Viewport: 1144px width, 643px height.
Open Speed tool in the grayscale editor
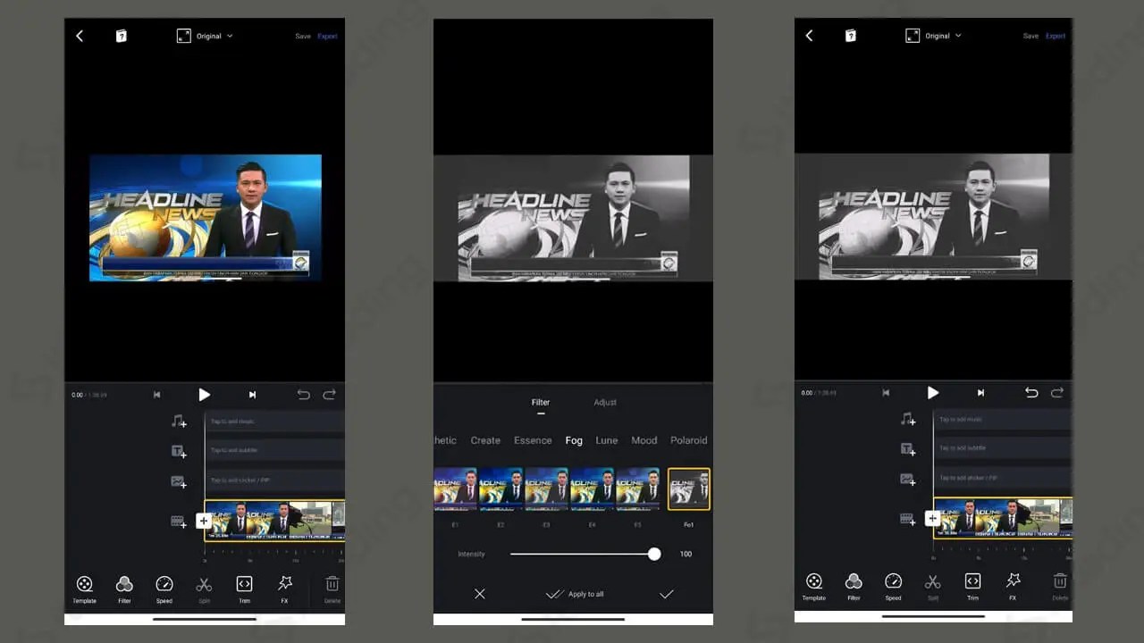[894, 586]
